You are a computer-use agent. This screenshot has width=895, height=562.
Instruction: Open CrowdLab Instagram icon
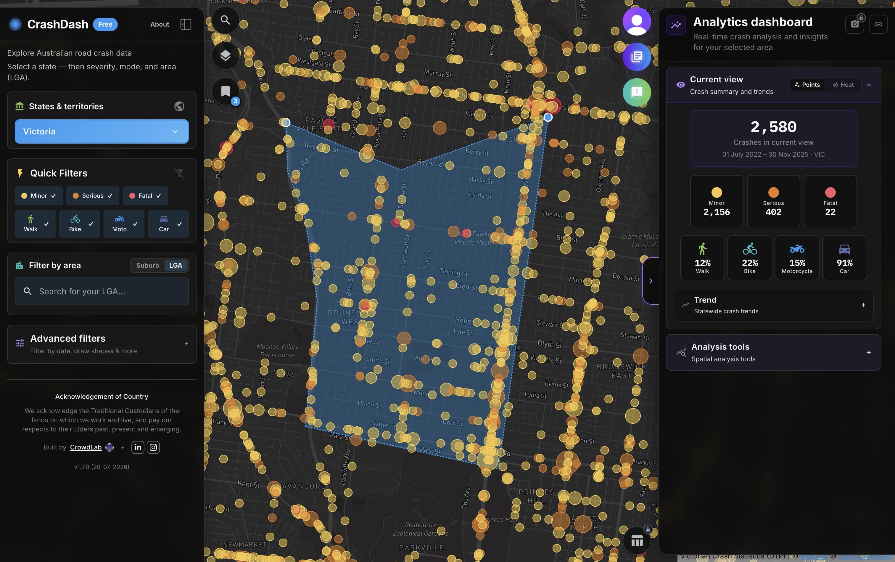(153, 447)
